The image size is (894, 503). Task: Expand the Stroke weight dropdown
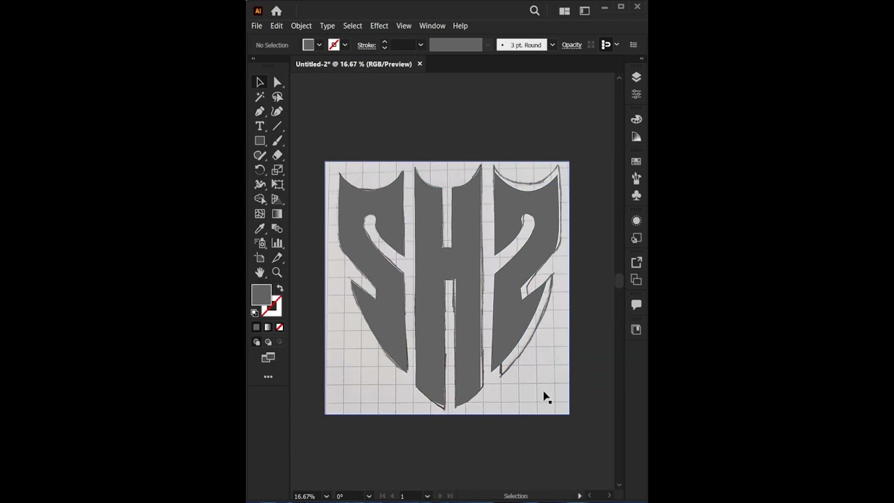tap(420, 45)
